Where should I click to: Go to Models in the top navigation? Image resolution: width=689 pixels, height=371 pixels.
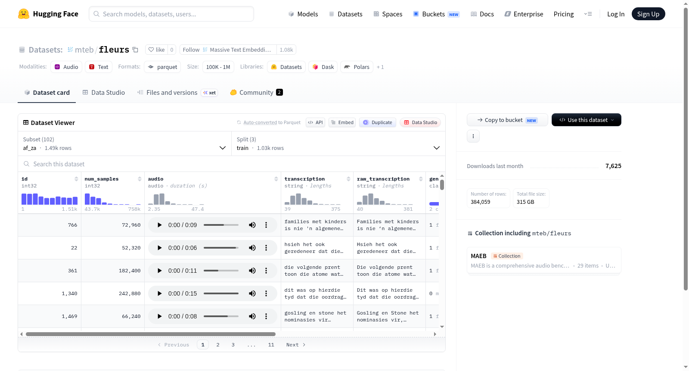point(303,14)
